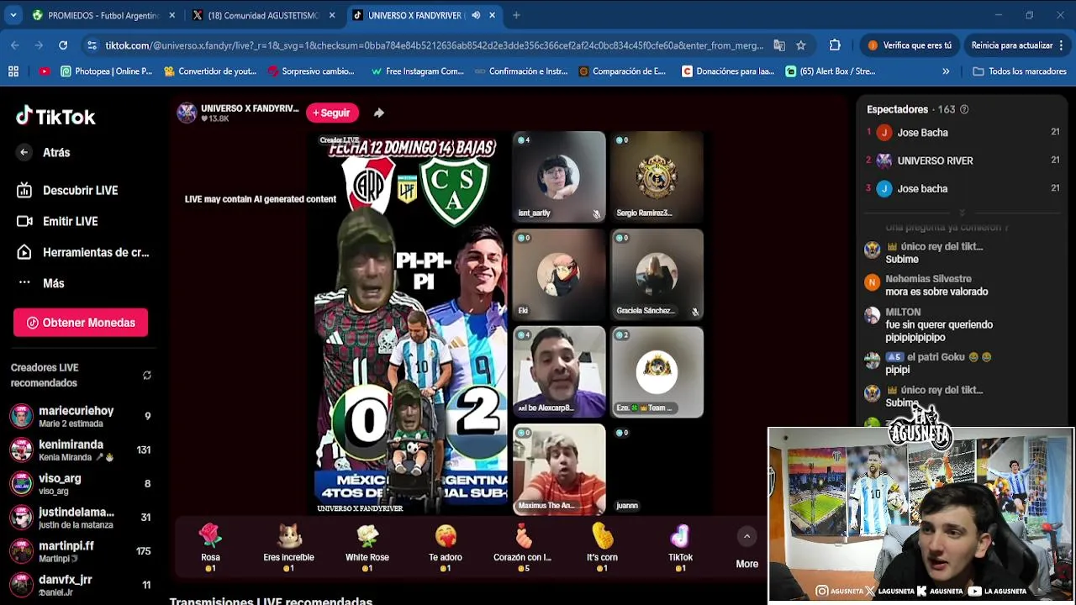Image resolution: width=1076 pixels, height=605 pixels.
Task: Show more bookmarks chevron
Action: pos(946,71)
